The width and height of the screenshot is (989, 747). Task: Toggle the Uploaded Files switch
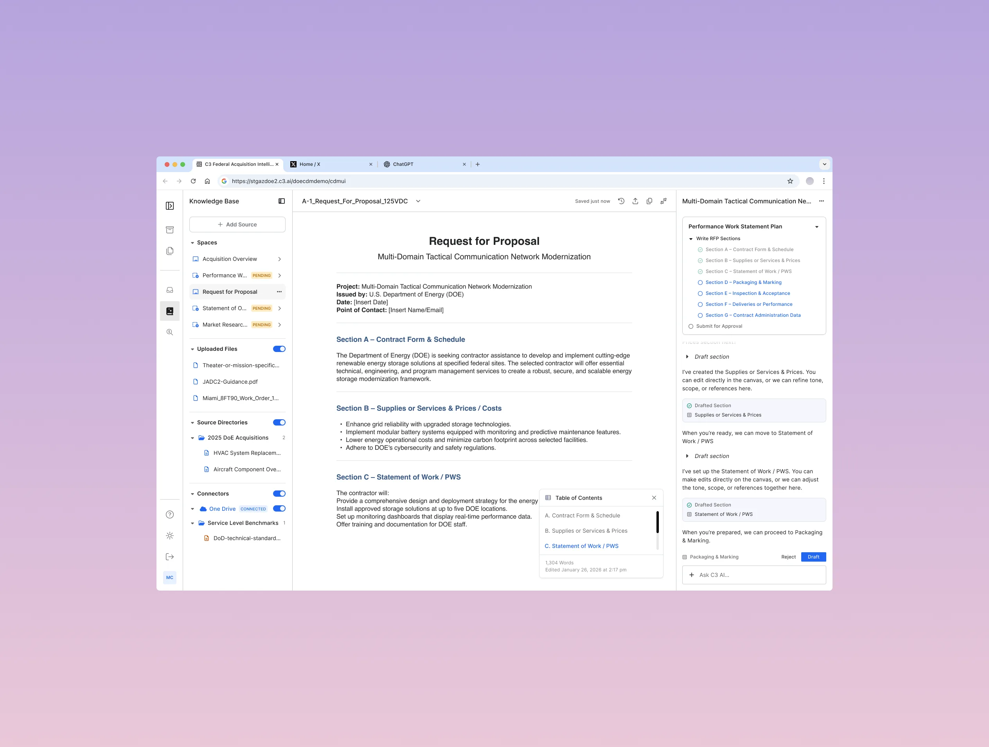(279, 349)
